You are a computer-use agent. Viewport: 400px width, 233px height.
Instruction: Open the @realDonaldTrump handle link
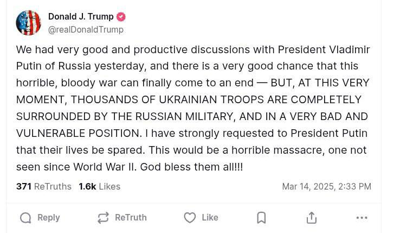coord(86,30)
